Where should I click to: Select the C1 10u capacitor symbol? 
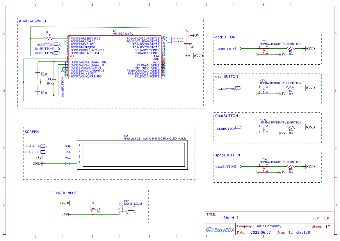pos(186,44)
